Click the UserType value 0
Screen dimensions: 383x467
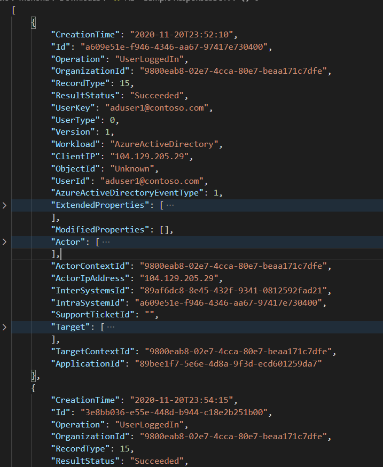click(113, 120)
